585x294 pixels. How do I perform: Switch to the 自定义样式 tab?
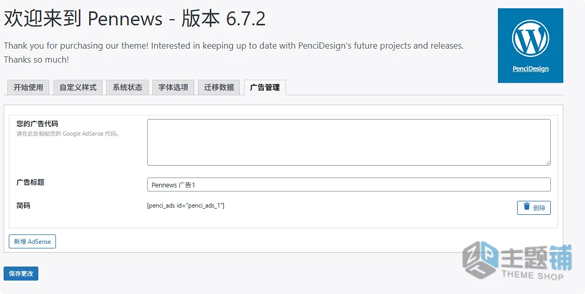click(x=78, y=87)
